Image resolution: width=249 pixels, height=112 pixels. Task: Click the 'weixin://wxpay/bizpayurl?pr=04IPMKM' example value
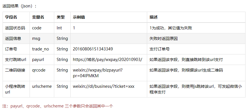pos(98,73)
